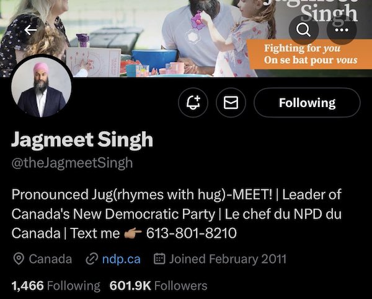Tap the pointing hand emoji in the bio
Viewport: 372px width, 299px height.
(133, 233)
